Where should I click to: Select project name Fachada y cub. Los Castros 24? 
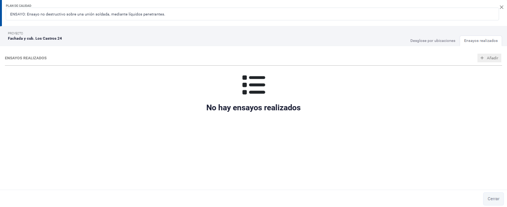35,39
